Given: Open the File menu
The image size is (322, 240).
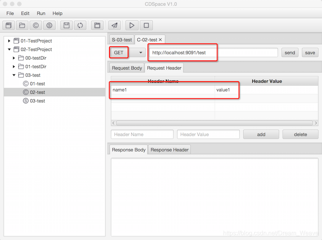Looking at the screenshot, I should click(10, 13).
